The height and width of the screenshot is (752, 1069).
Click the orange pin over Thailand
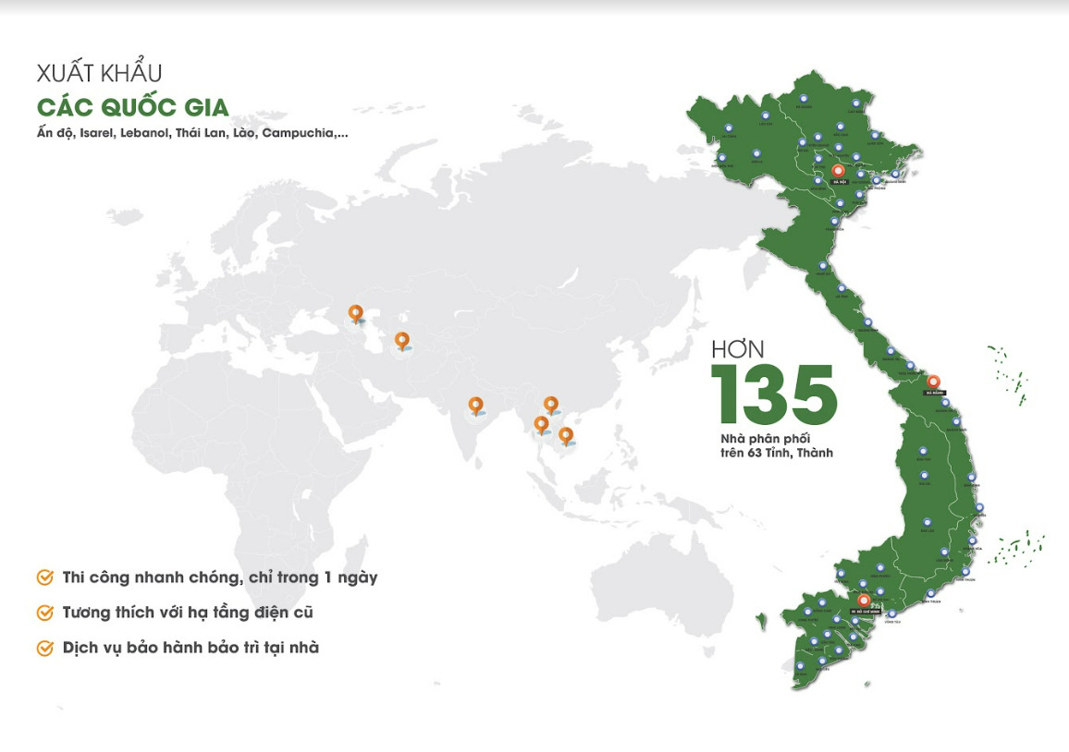click(x=541, y=424)
